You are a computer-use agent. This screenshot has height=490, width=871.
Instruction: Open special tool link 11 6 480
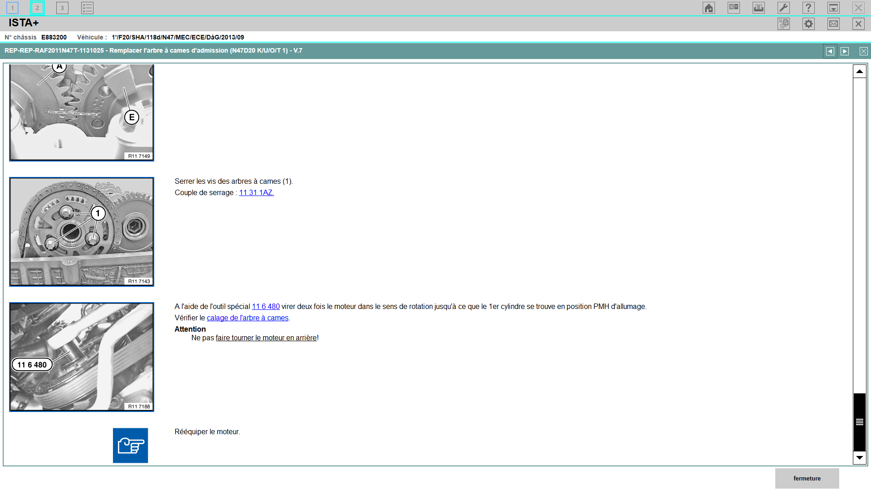[266, 307]
